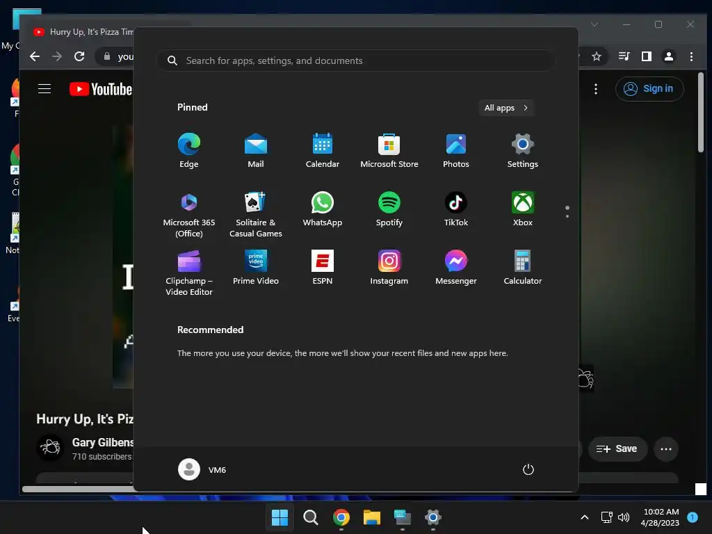The height and width of the screenshot is (534, 712).
Task: Open the Settings gear on the taskbar
Action: click(x=432, y=517)
